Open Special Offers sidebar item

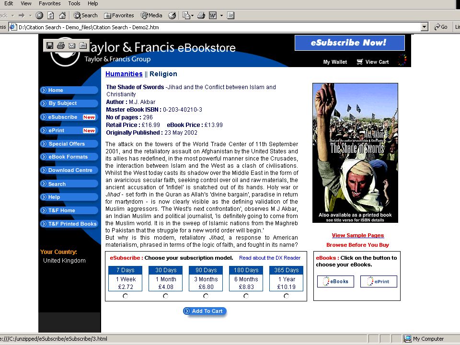[69, 144]
